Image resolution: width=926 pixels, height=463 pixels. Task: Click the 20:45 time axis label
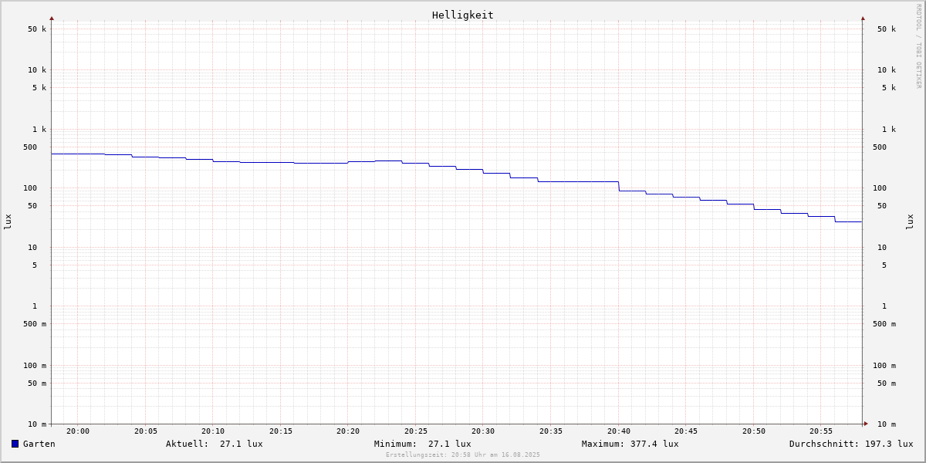point(686,431)
